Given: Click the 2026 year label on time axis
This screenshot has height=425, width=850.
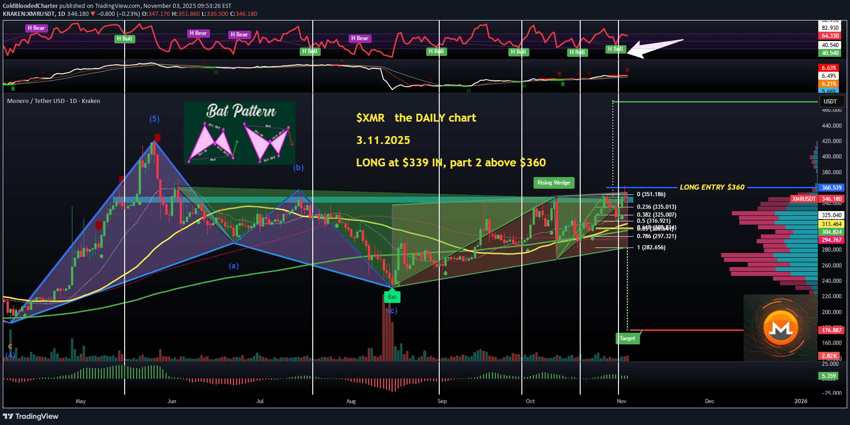Looking at the screenshot, I should click(x=801, y=401).
